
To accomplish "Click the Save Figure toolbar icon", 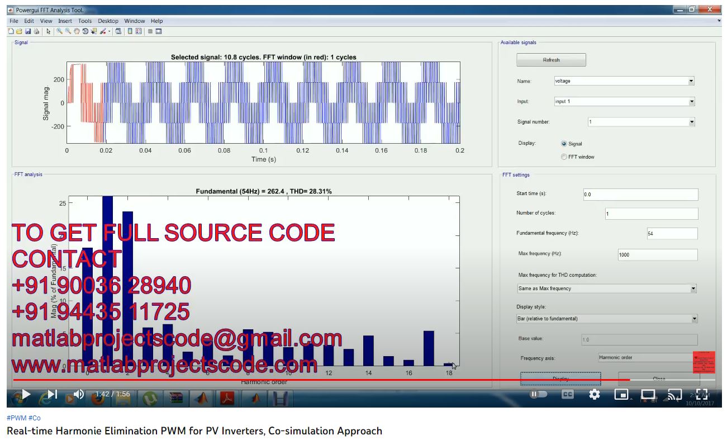I will tap(28, 32).
